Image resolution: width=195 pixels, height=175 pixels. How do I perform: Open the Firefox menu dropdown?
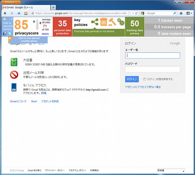pyautogui.click(x=11, y=2)
